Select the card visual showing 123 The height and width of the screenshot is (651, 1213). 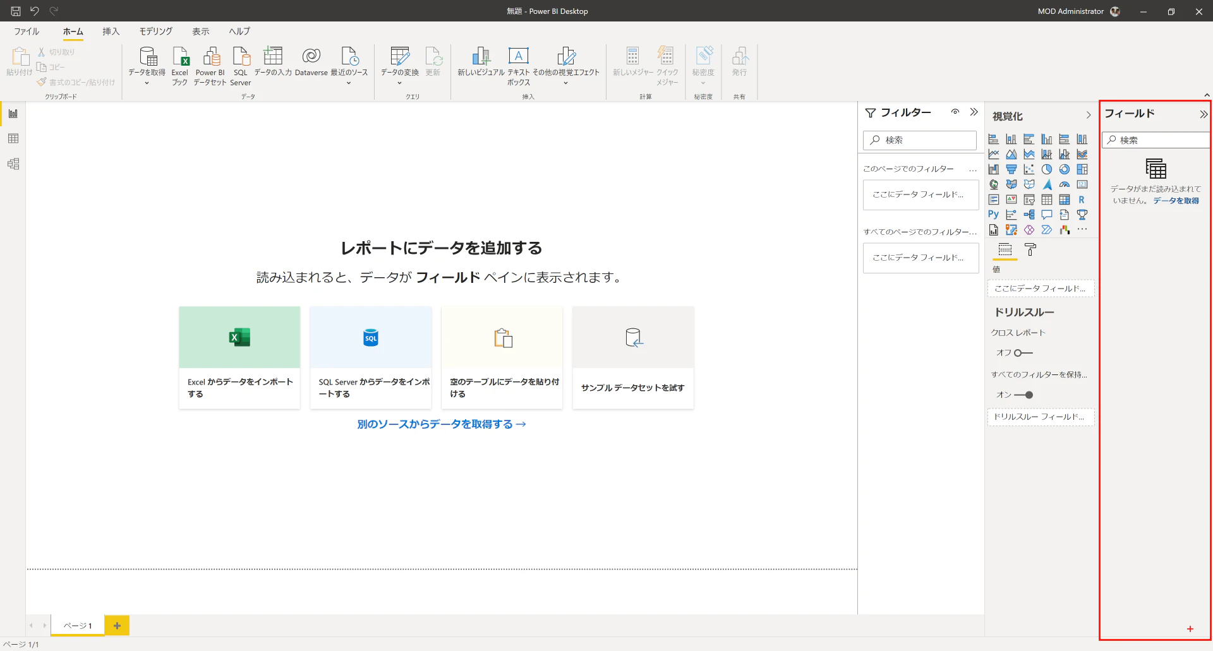[x=1082, y=184]
